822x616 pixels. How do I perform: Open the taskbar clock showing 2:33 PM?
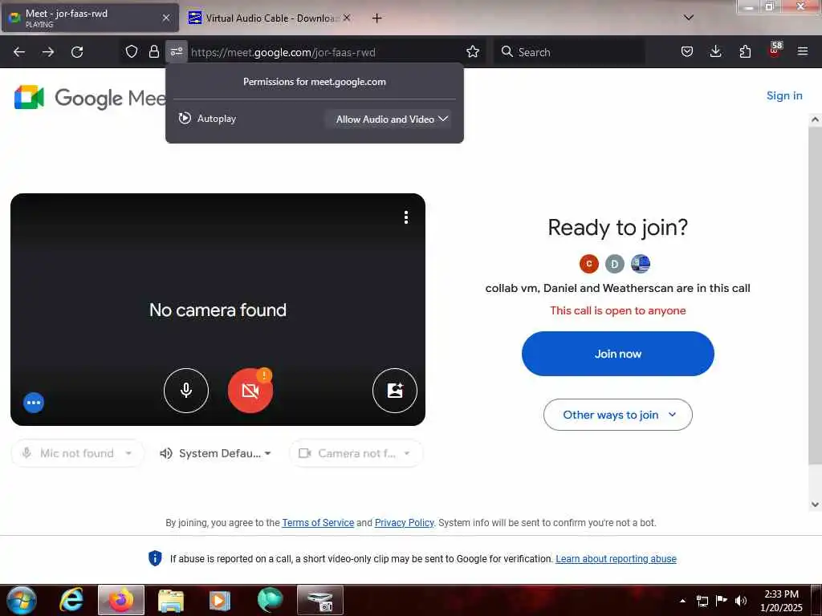tap(781, 601)
